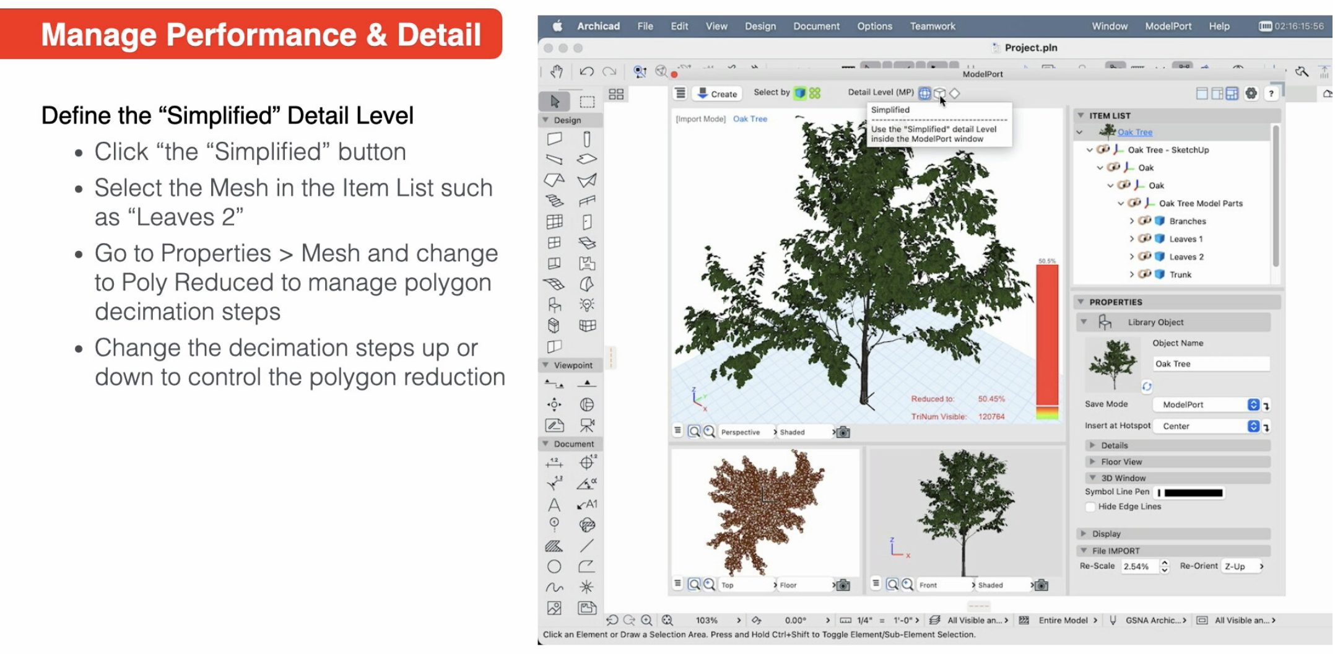Click the Create button in ModelPort
The width and height of the screenshot is (1335, 654).
click(717, 94)
